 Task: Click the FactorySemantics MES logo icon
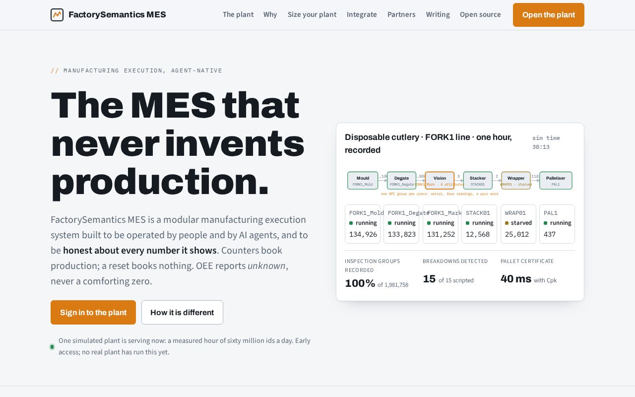tap(57, 15)
